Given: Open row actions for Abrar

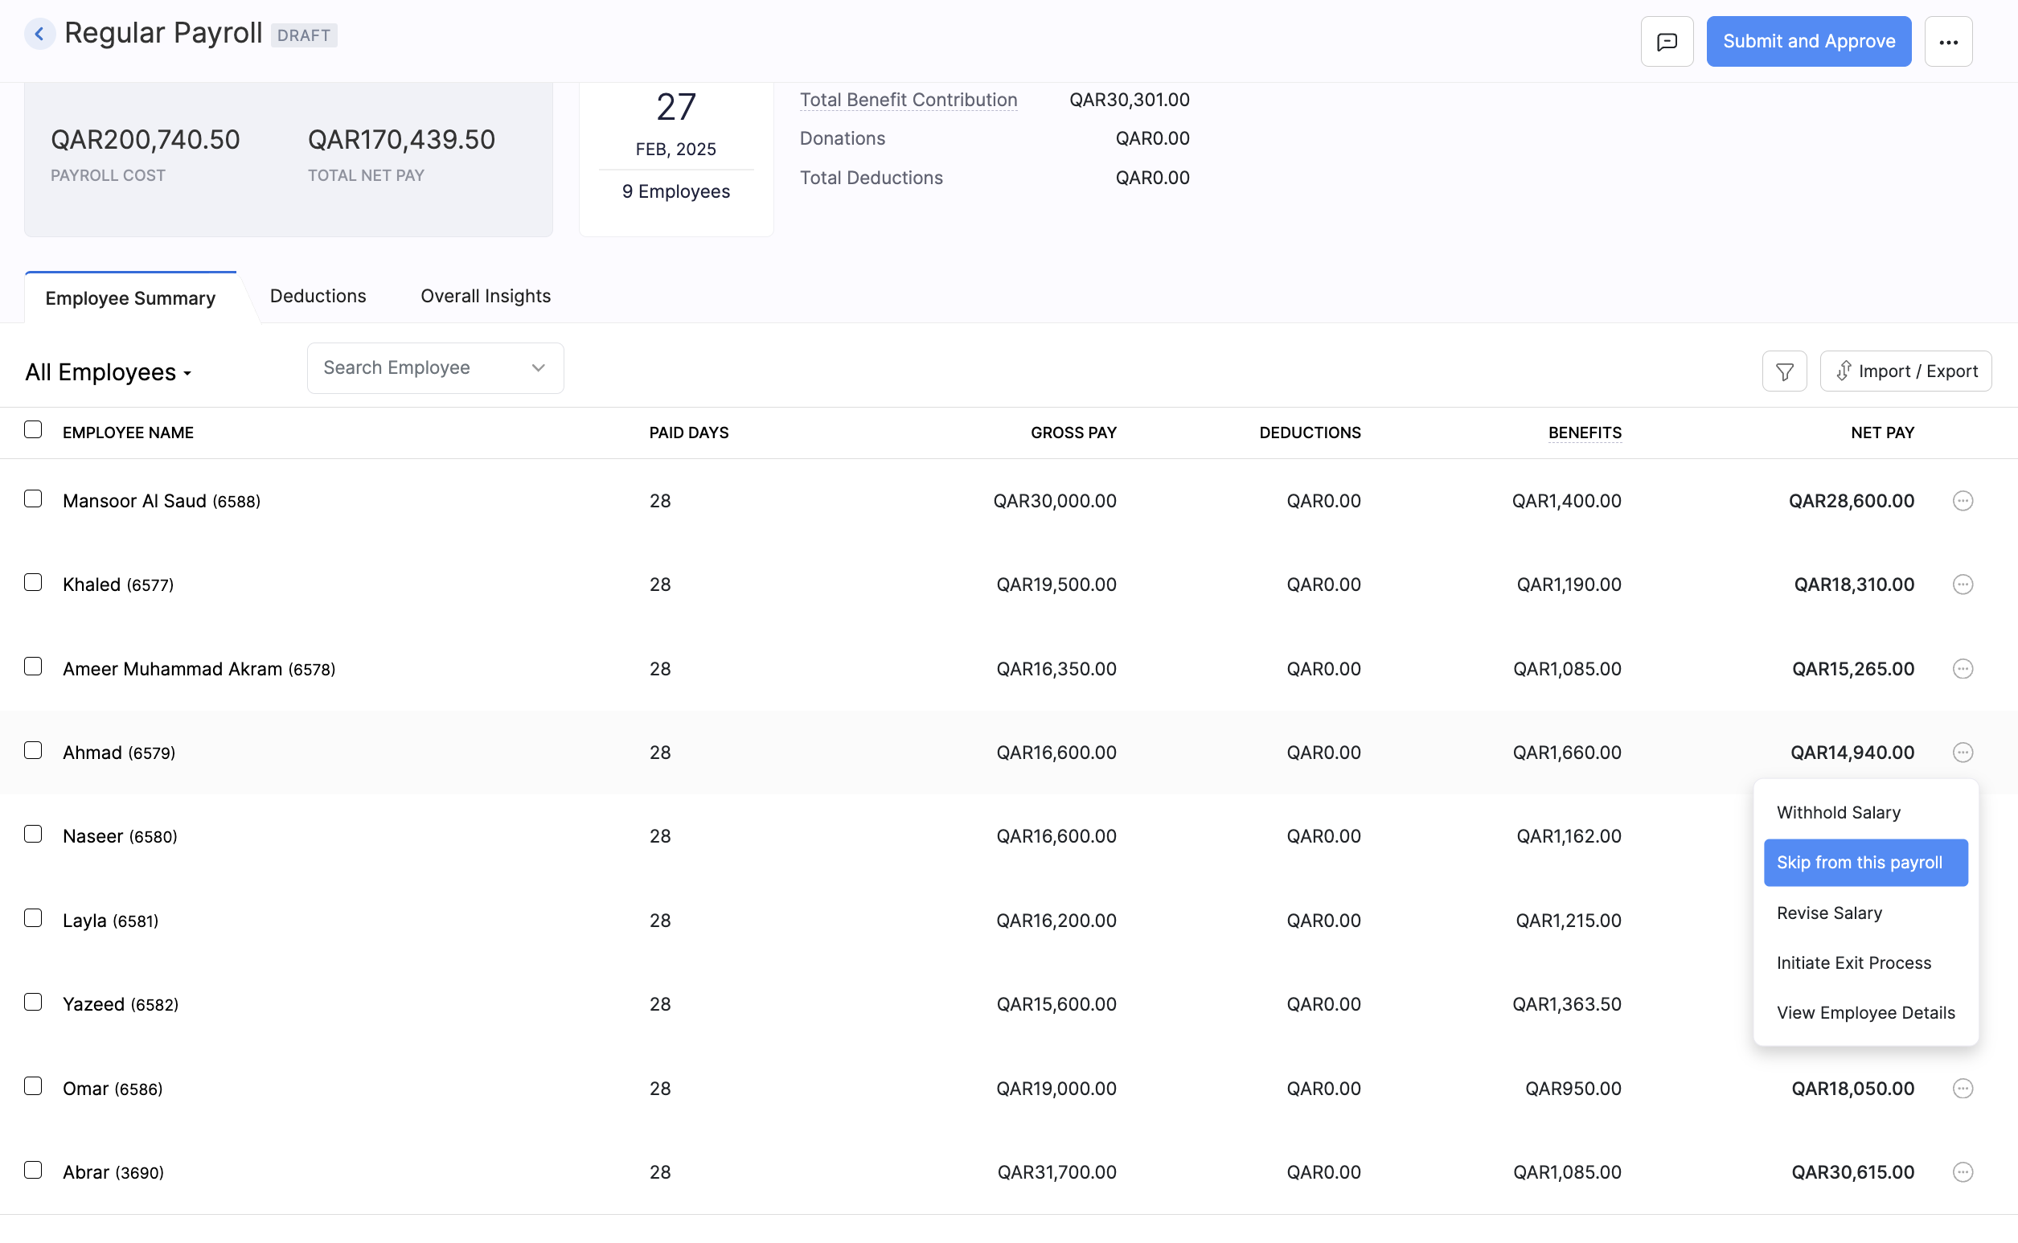Looking at the screenshot, I should pos(1963,1171).
